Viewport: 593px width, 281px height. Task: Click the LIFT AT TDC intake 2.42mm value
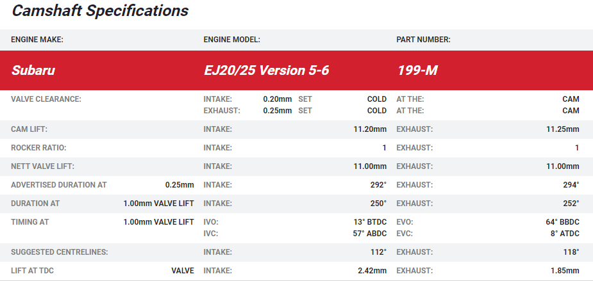pyautogui.click(x=372, y=271)
